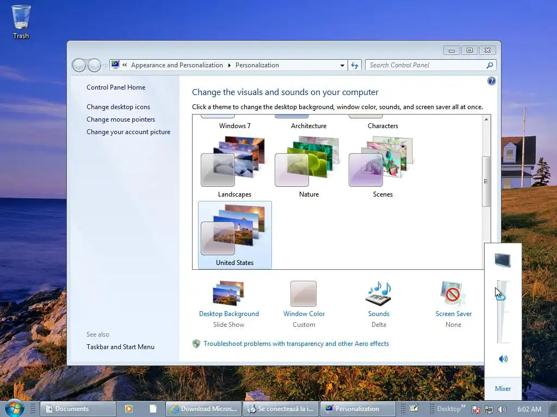Click the blank document taskbar icon

(x=153, y=409)
